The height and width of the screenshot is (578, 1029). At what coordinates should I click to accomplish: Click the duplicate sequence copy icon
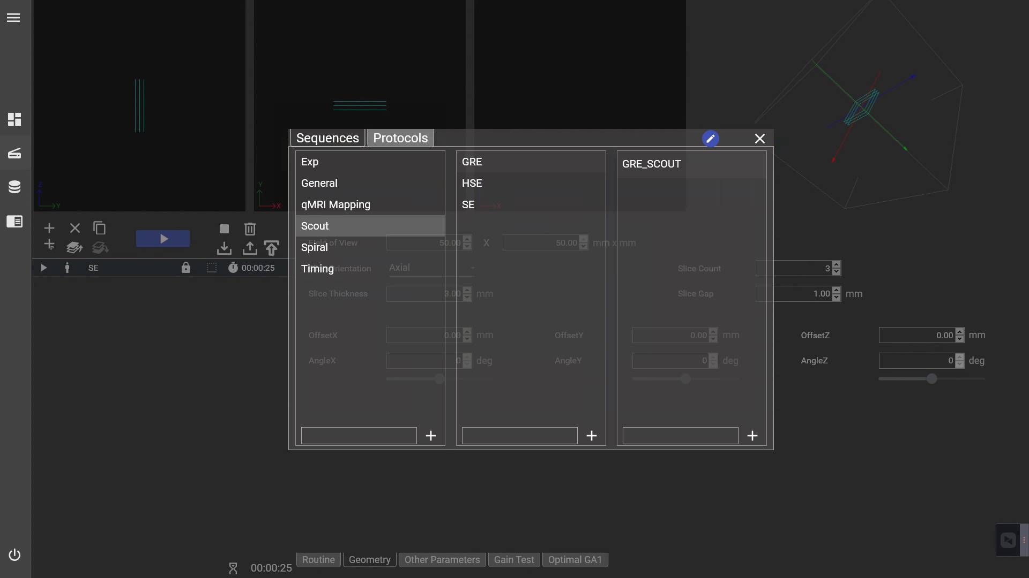pos(100,228)
